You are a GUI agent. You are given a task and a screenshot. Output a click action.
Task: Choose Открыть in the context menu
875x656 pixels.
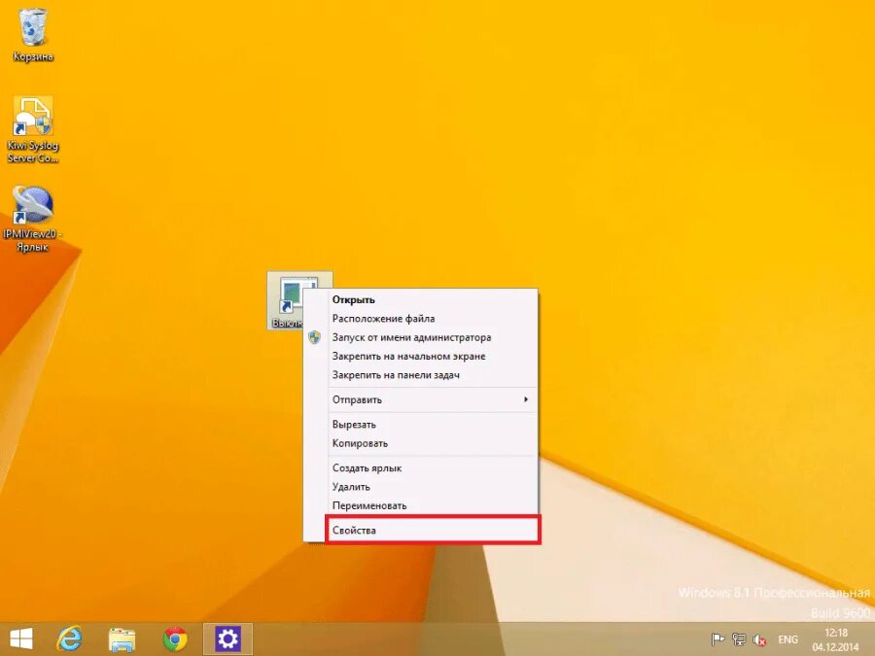421,299
